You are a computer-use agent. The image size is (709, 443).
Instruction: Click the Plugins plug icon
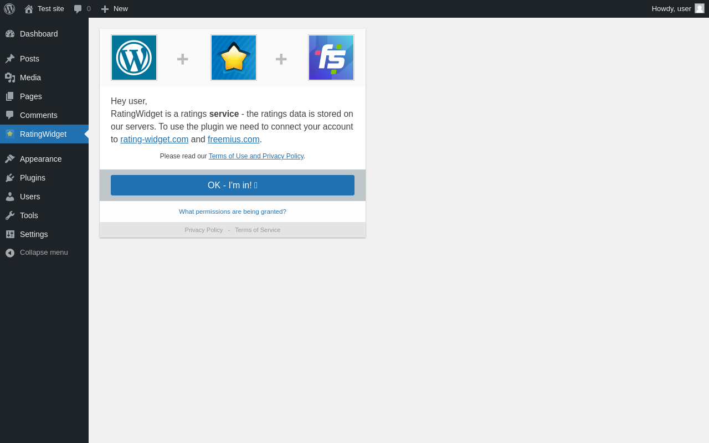(x=10, y=178)
